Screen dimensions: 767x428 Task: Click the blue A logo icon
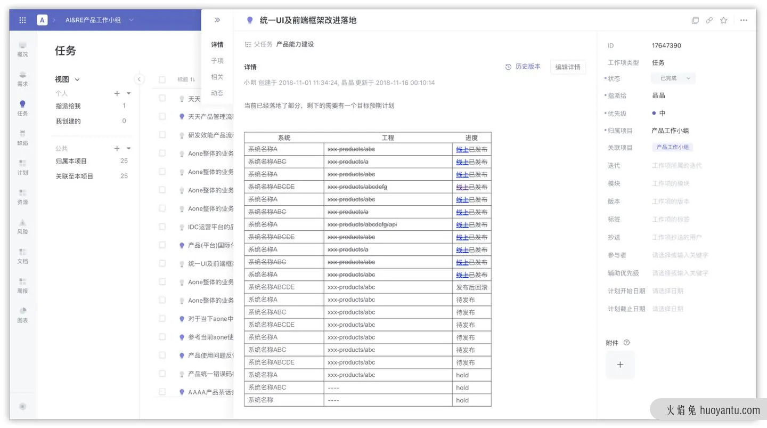[x=42, y=20]
